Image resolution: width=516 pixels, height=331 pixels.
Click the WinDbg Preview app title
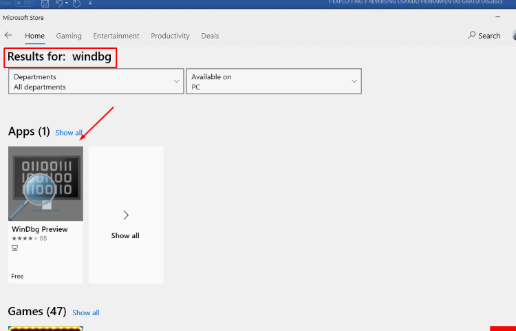click(x=40, y=229)
